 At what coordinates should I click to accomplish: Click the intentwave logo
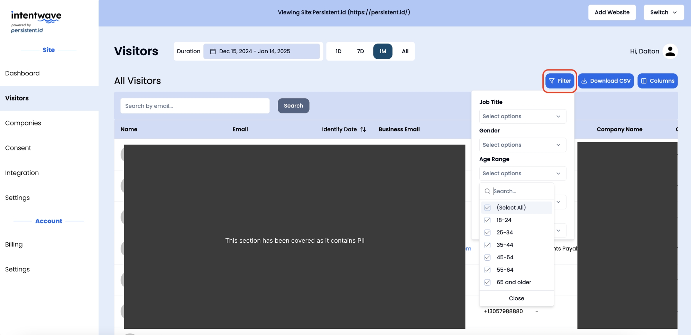click(x=36, y=21)
